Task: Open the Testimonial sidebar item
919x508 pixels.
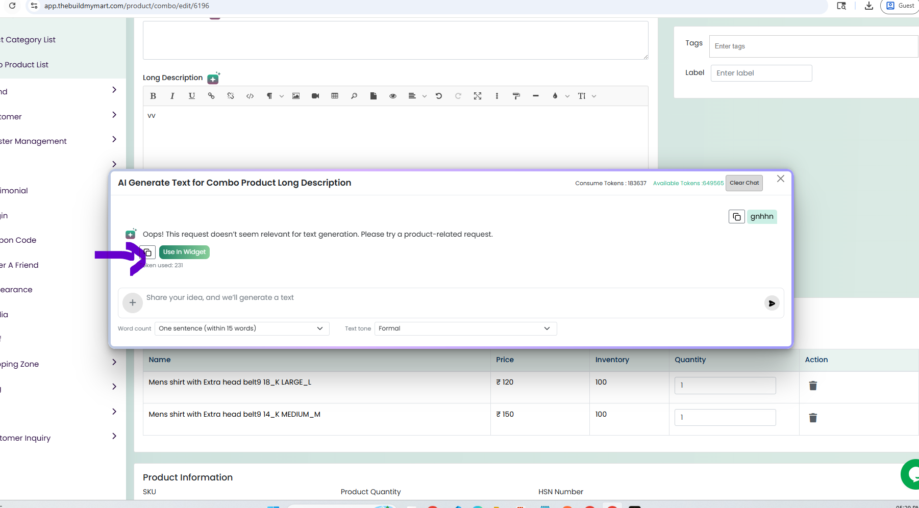Action: point(14,191)
